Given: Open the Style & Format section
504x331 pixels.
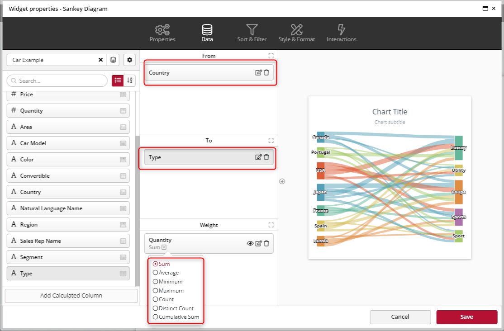Looking at the screenshot, I should point(296,33).
